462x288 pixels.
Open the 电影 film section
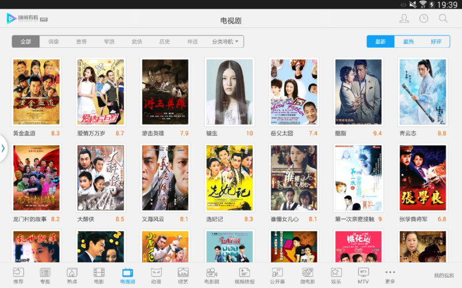[99, 276]
